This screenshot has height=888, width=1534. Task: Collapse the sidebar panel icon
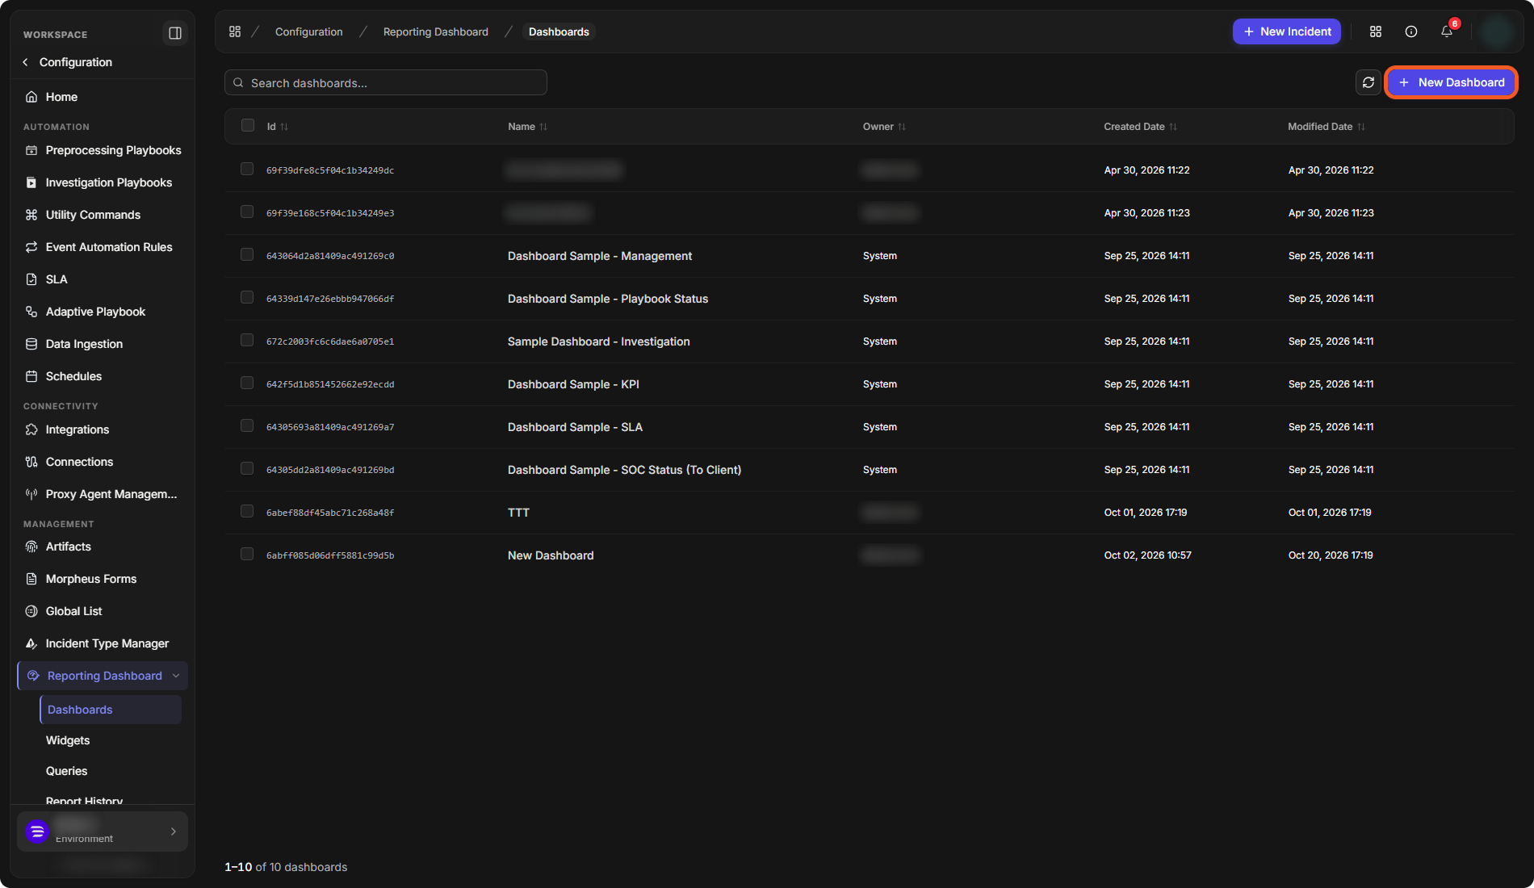click(174, 33)
